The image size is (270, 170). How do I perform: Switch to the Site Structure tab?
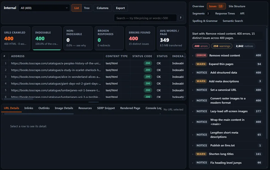click(x=237, y=6)
